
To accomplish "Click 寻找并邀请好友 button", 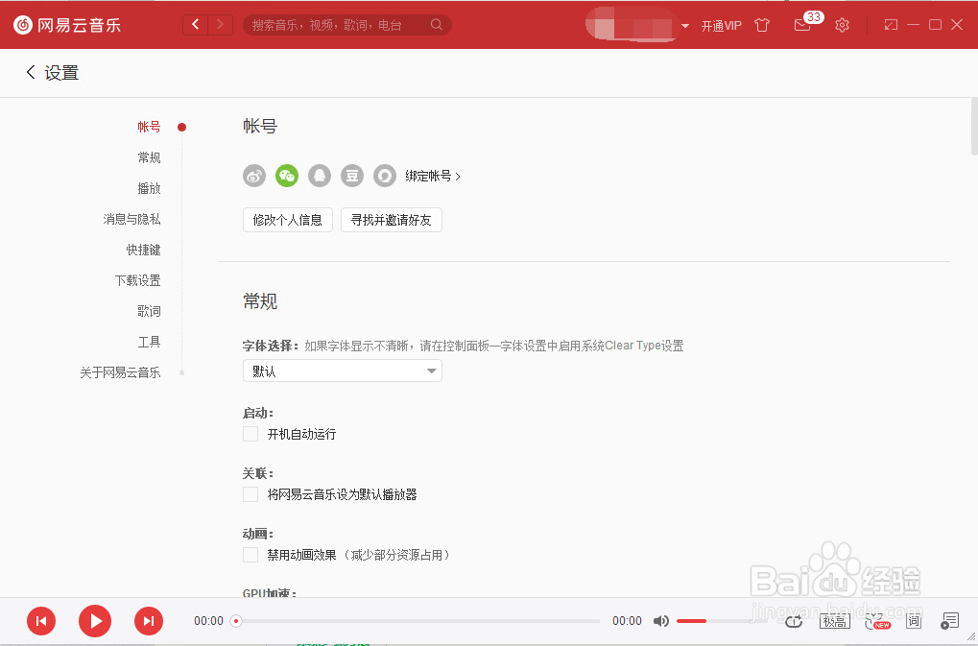I will [391, 220].
